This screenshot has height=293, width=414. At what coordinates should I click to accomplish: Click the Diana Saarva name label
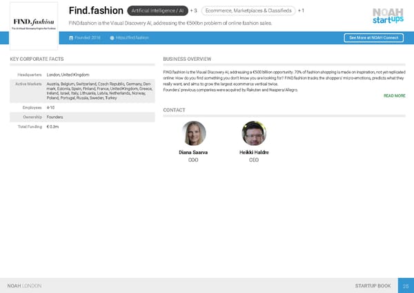(x=193, y=152)
